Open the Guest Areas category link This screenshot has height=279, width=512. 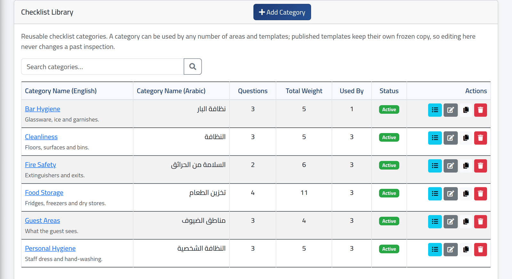coord(43,221)
